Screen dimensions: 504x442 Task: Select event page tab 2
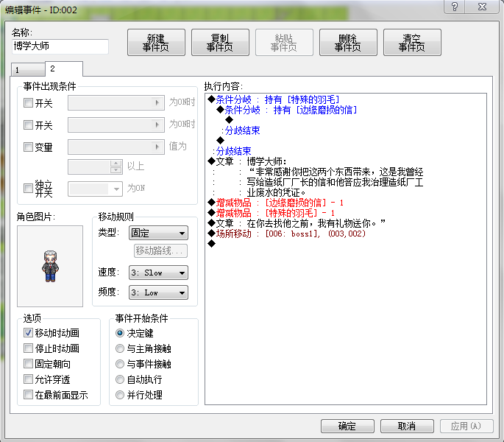pos(64,69)
